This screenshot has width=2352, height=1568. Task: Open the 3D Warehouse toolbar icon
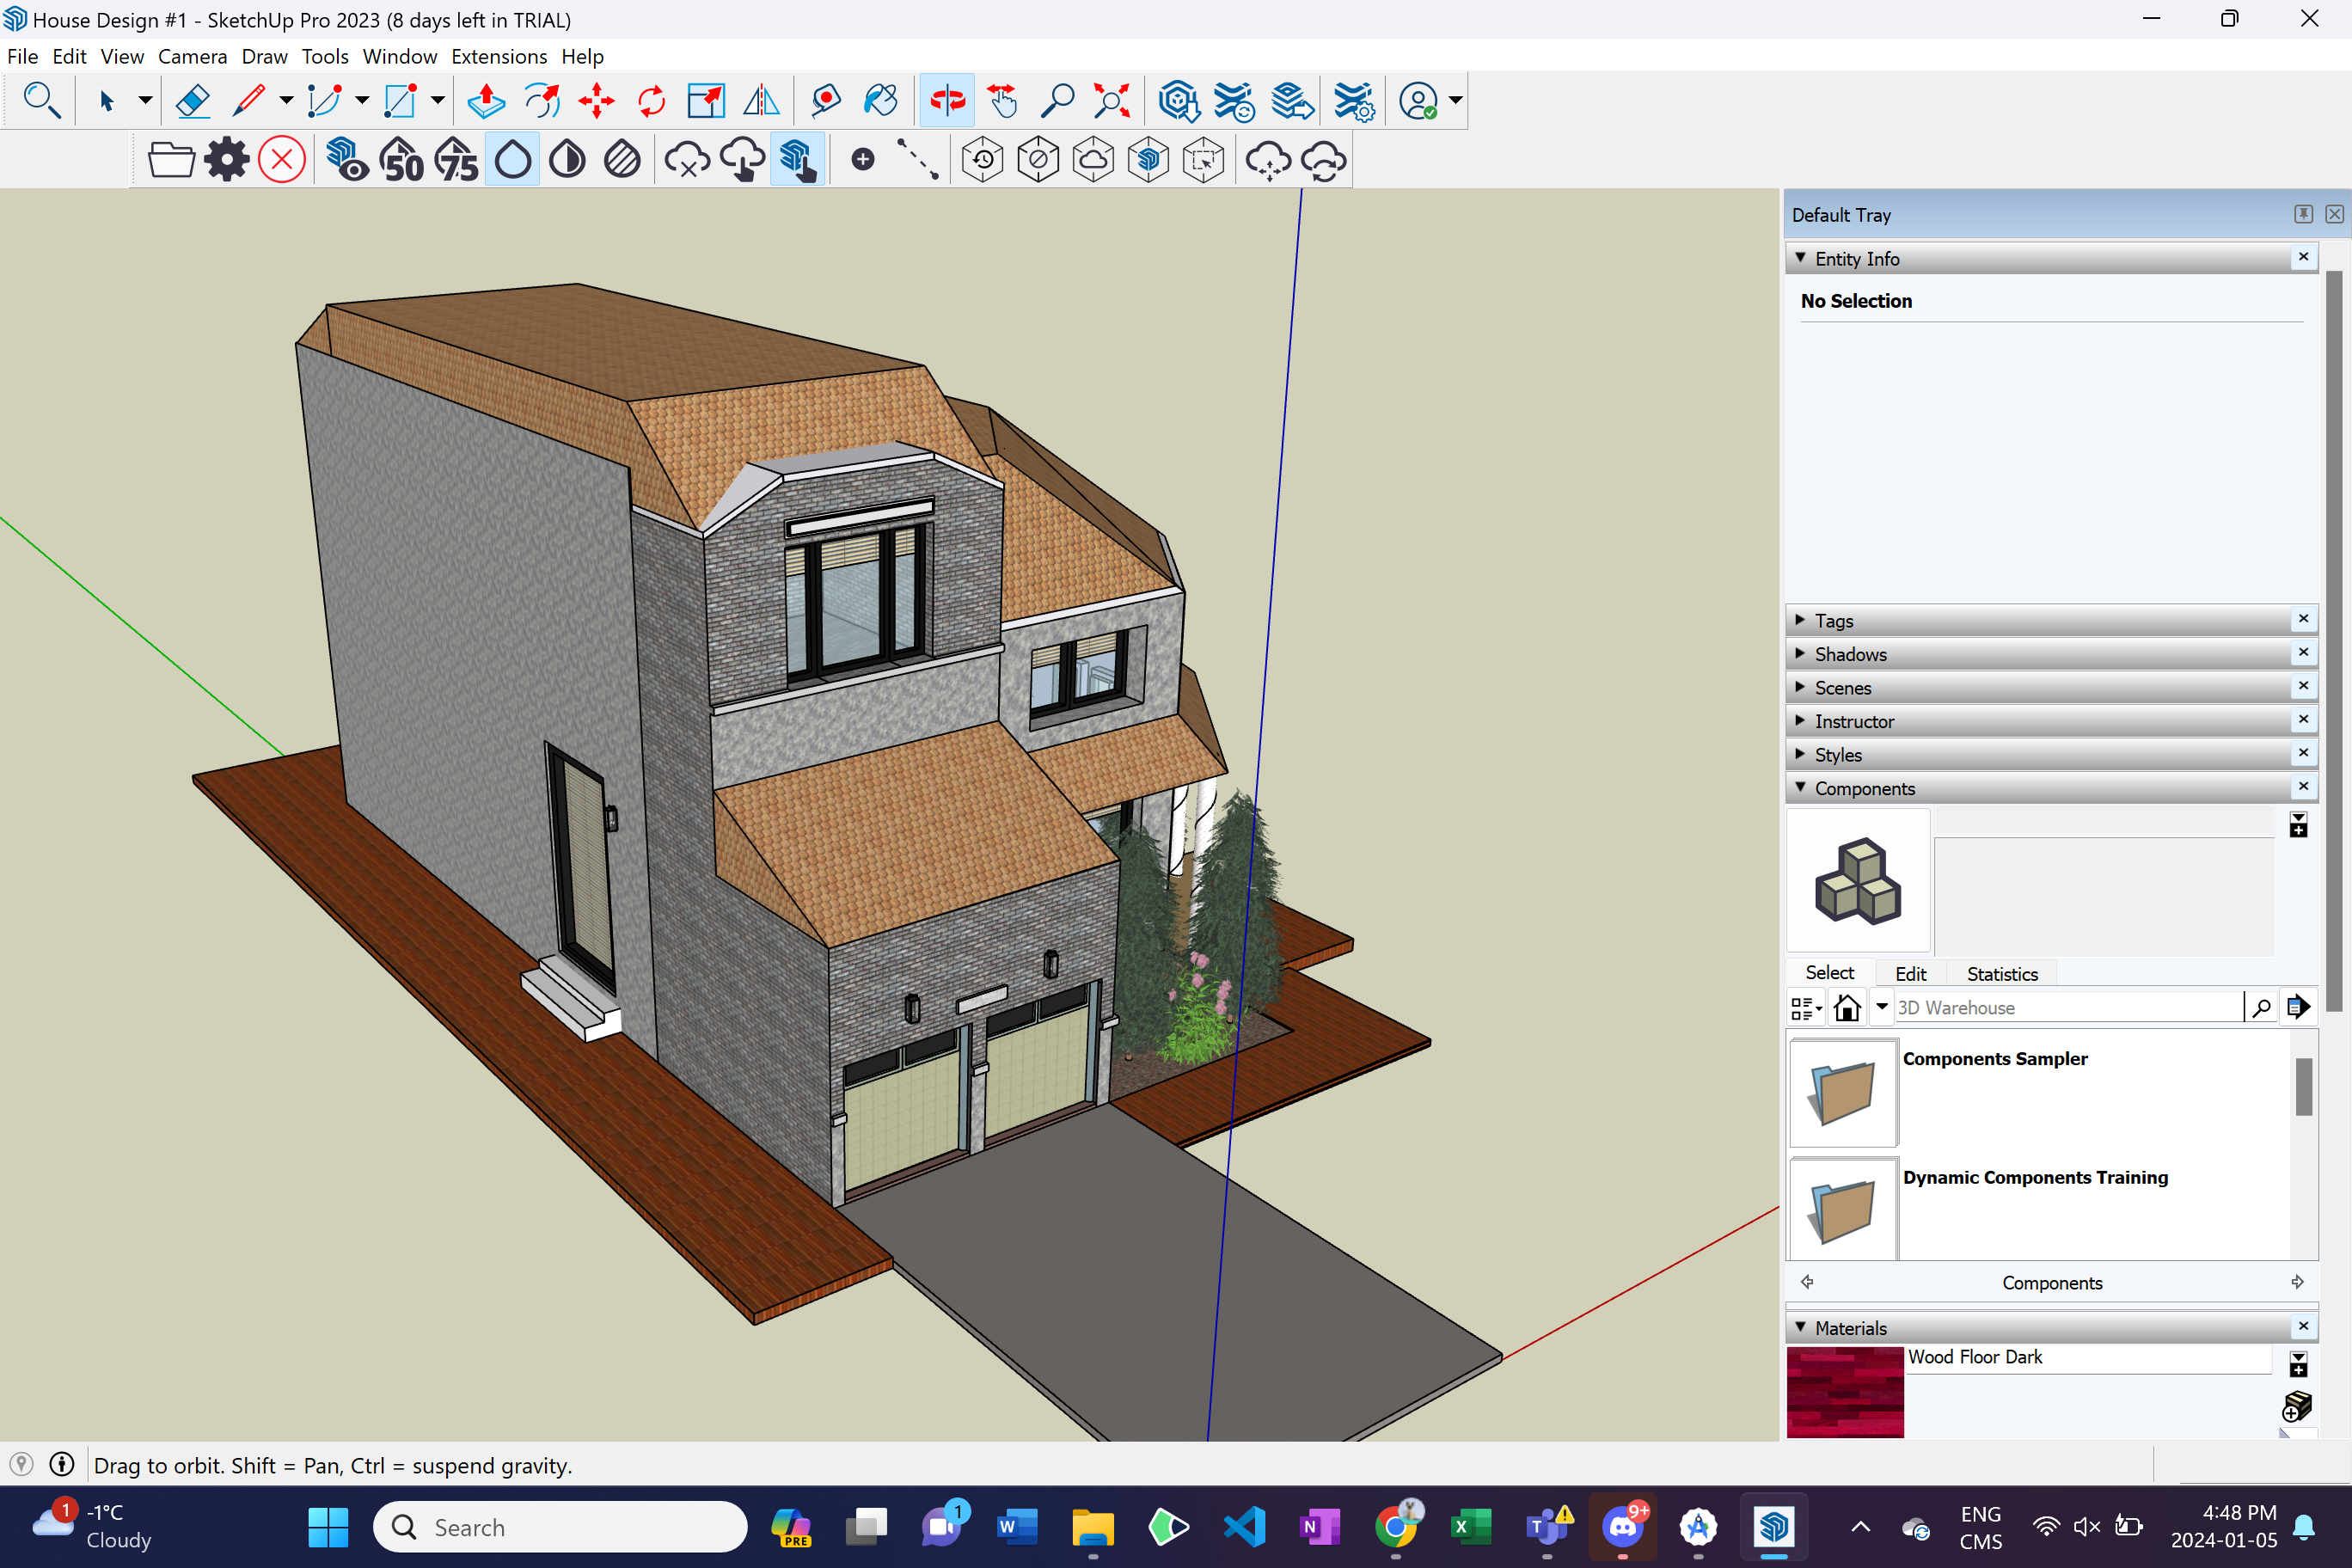[x=1178, y=100]
